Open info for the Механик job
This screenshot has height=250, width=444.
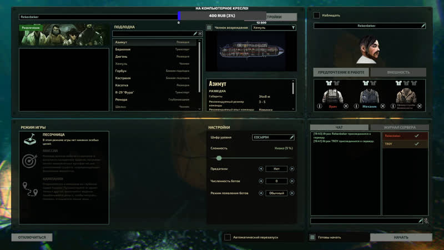coord(356,106)
